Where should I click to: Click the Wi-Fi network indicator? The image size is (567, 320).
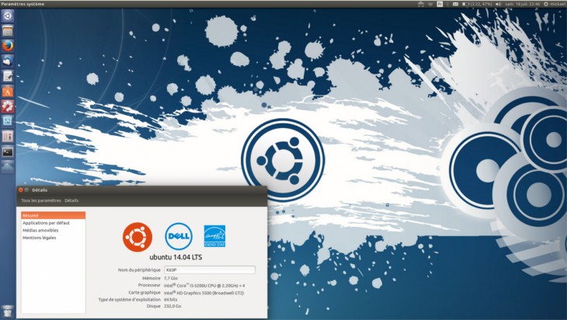[x=430, y=4]
